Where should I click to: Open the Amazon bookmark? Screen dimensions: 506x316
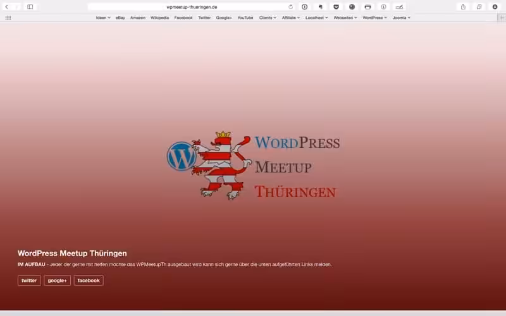138,18
